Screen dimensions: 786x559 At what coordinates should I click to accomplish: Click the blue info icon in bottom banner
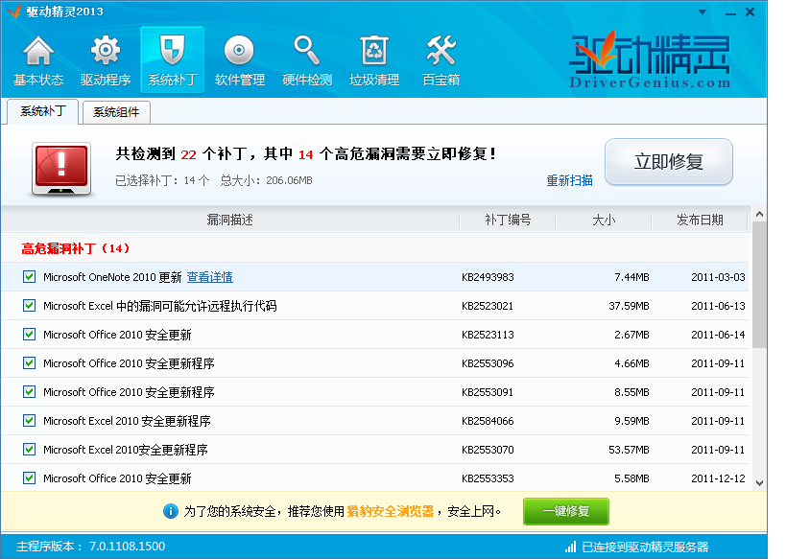171,511
